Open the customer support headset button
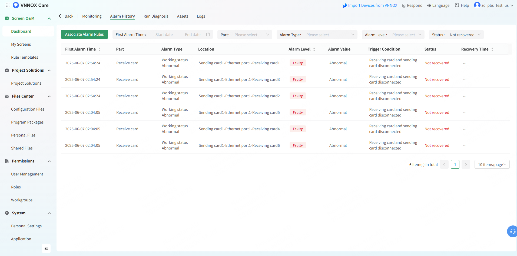 coord(512,231)
